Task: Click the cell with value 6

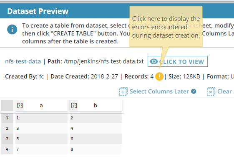Action: pos(96,139)
